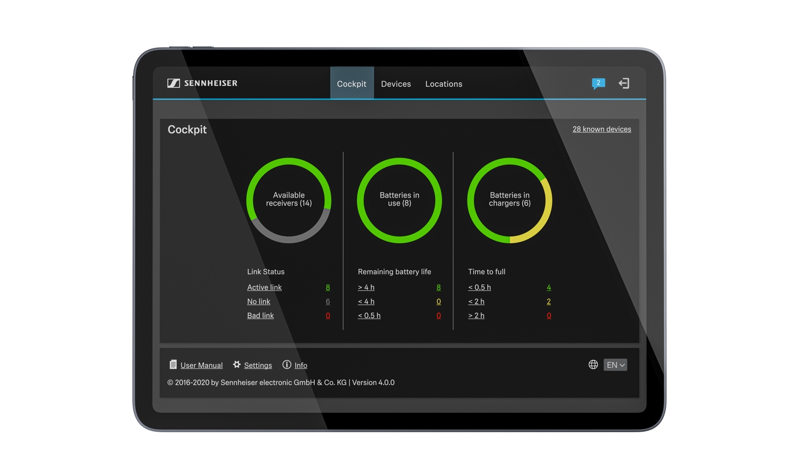Open the User Manual link

click(x=201, y=365)
